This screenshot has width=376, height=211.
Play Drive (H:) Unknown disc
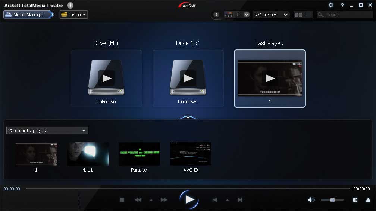click(x=106, y=78)
